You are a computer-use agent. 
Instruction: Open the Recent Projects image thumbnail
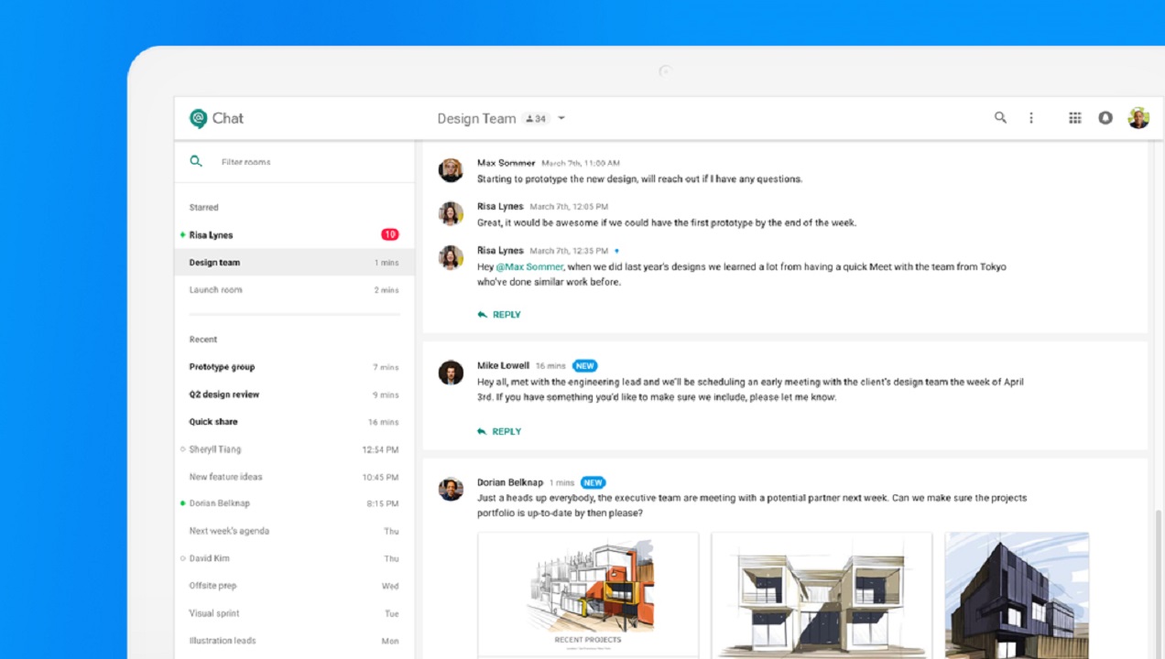pos(588,593)
